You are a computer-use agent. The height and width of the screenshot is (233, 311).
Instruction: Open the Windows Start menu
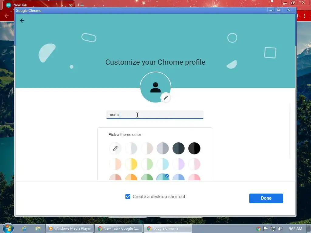click(x=8, y=228)
